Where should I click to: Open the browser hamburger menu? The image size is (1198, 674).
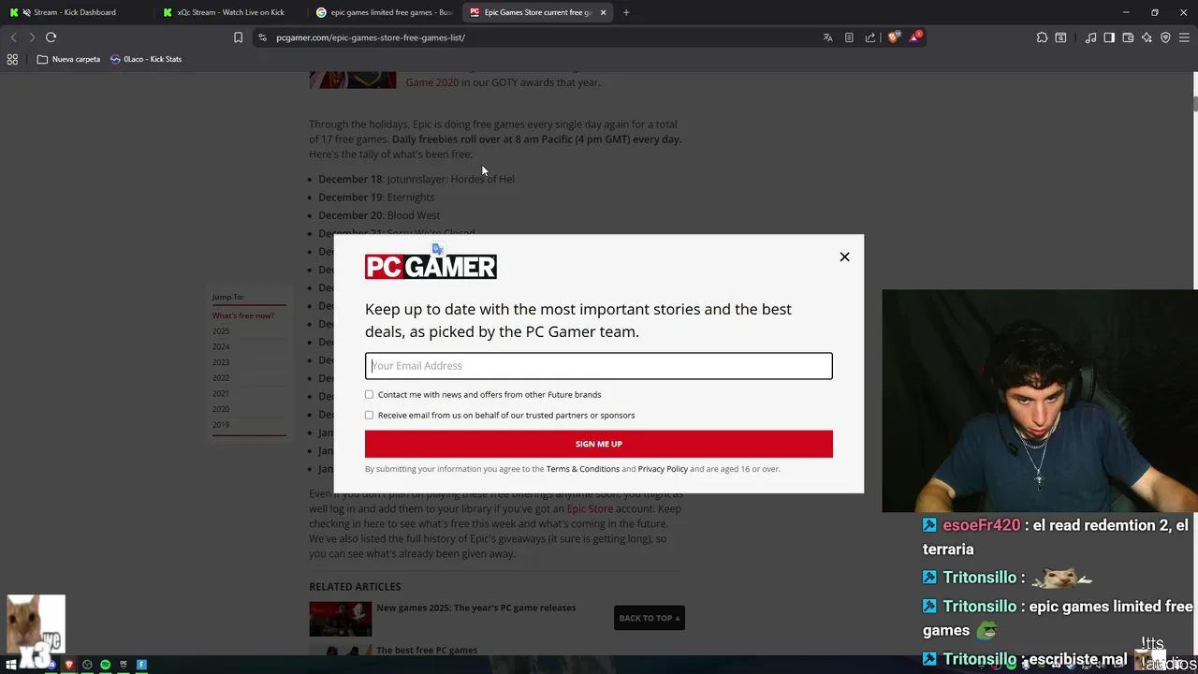1184,37
